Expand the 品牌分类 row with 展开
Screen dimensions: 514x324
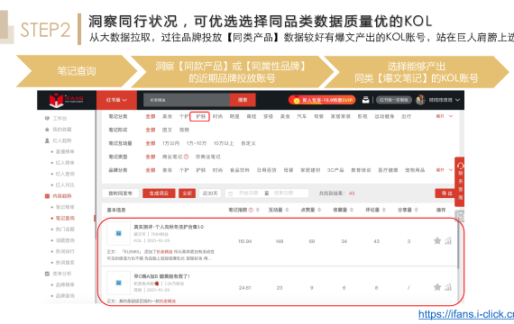[445, 170]
